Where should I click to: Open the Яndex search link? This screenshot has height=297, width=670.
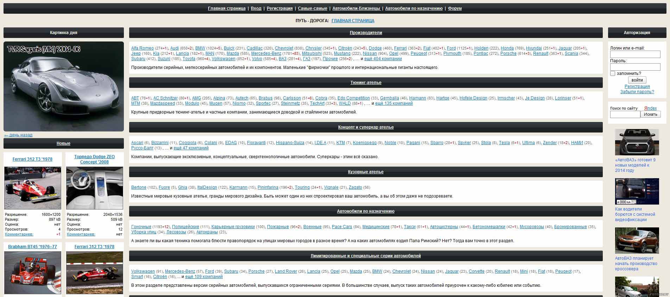pos(650,108)
